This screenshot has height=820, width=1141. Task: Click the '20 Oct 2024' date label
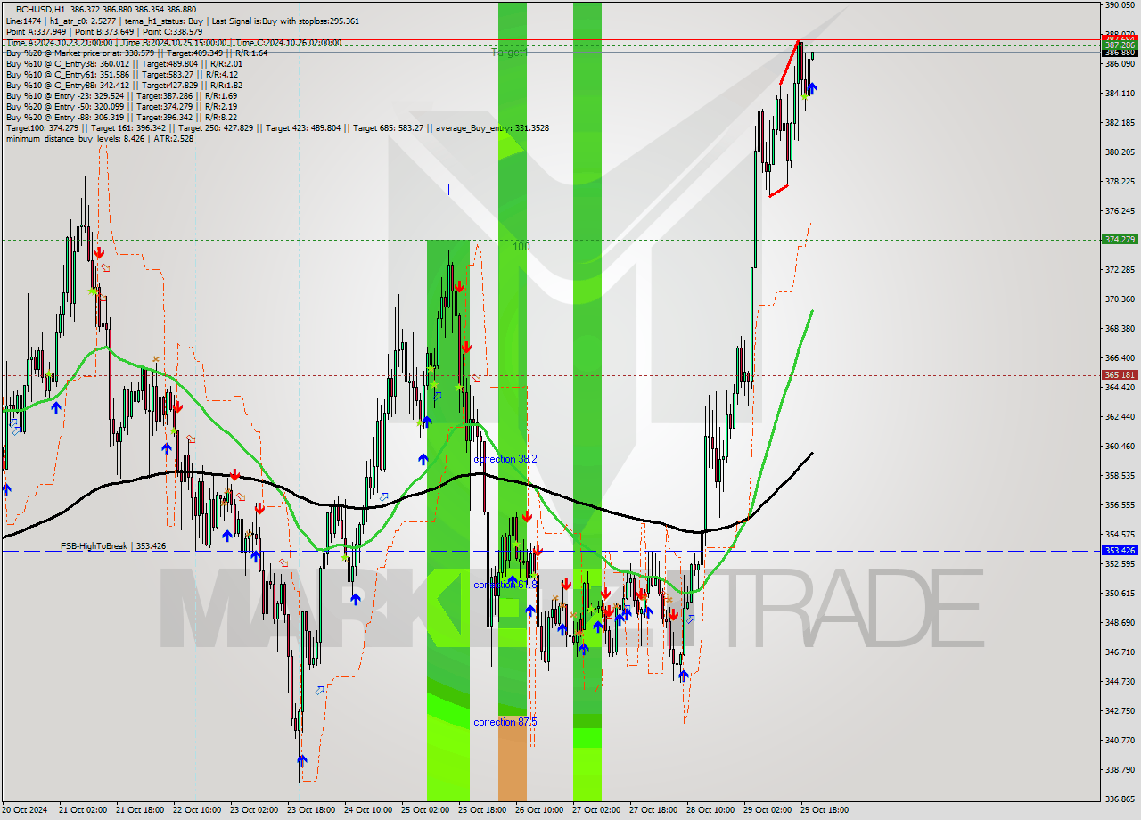point(23,810)
